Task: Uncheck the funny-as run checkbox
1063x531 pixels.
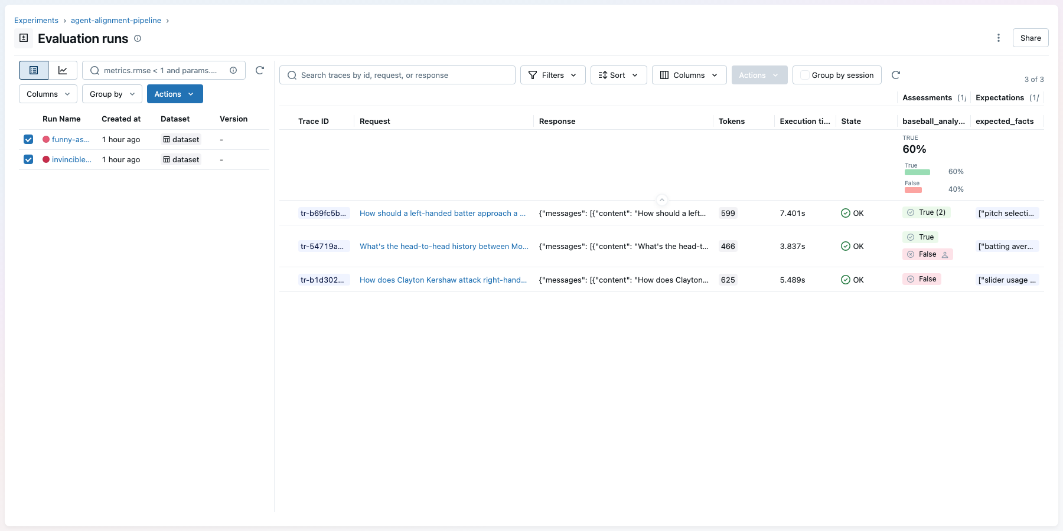Action: [28, 139]
